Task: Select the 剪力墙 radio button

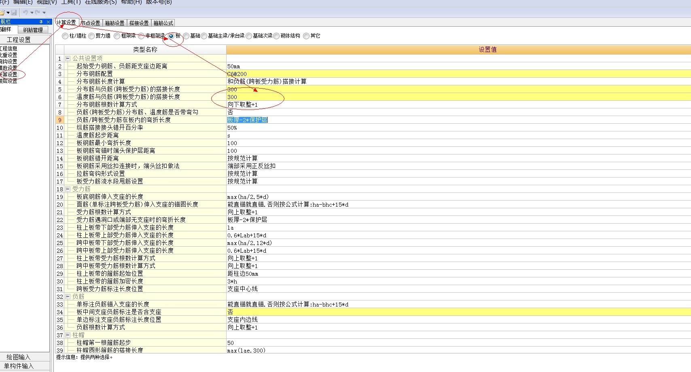Action: (x=91, y=36)
